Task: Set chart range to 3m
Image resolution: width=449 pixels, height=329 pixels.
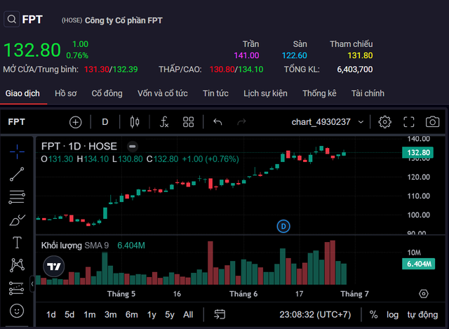Action: click(110, 314)
